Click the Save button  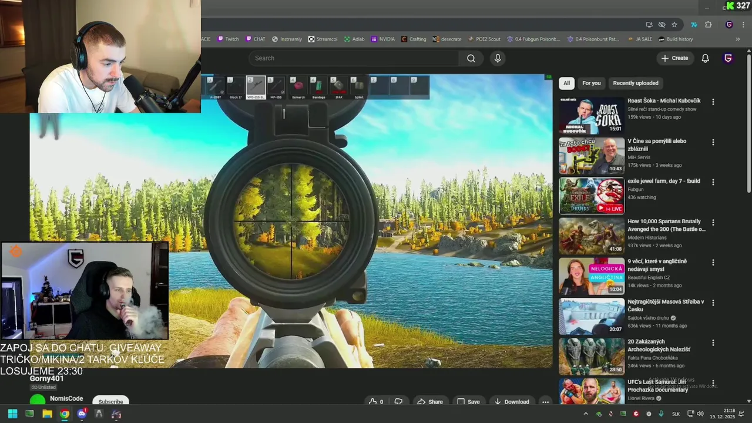[x=468, y=402]
